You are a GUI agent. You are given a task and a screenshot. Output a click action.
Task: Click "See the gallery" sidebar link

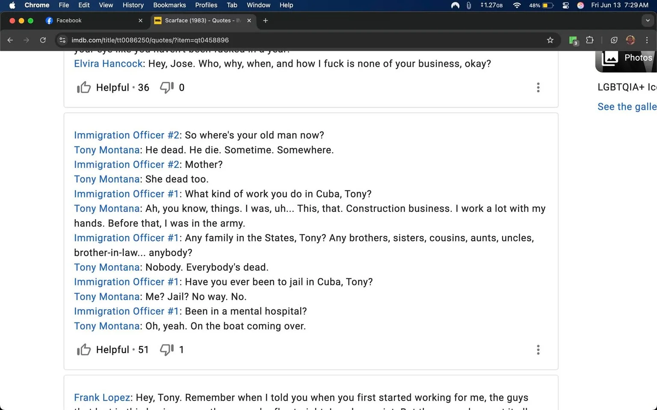(627, 107)
